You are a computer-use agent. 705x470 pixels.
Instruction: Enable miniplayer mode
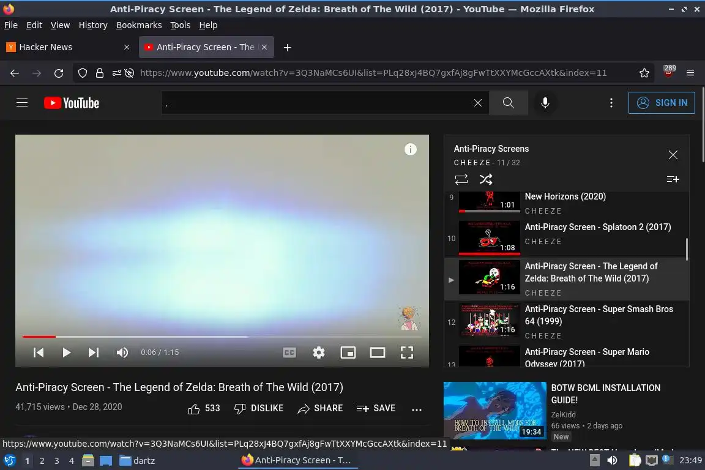point(348,352)
